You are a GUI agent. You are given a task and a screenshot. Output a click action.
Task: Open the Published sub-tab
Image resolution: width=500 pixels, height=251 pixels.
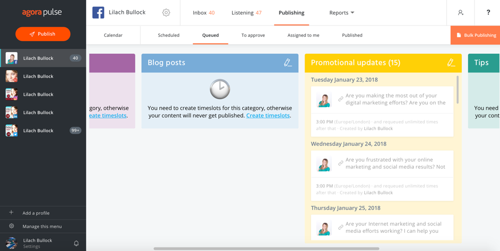click(352, 35)
